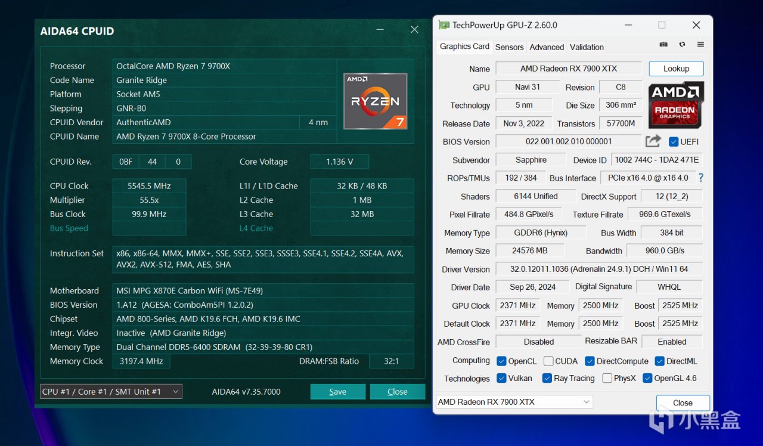Click the Close button in AIDA64 CPUID
The width and height of the screenshot is (763, 446).
click(x=398, y=392)
